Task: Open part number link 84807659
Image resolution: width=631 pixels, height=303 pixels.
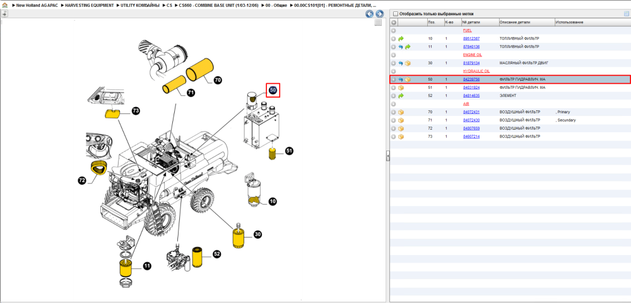Action: pyautogui.click(x=471, y=129)
